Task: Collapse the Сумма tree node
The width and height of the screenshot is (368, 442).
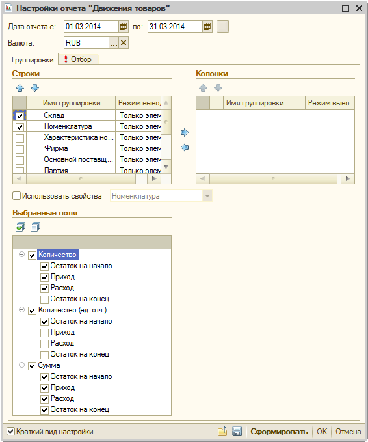Action: [x=21, y=365]
